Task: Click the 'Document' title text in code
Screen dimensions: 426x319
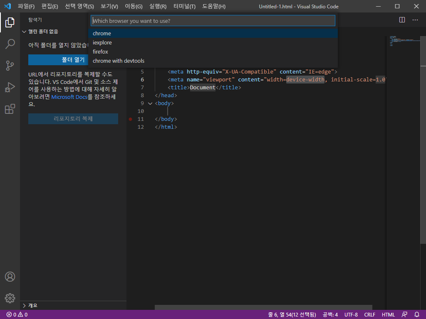Action: (x=203, y=87)
